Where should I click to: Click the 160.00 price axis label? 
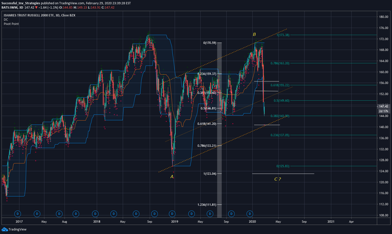click(384, 72)
